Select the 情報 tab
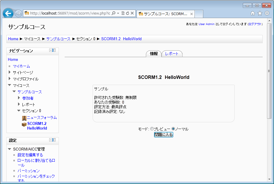 point(154,54)
